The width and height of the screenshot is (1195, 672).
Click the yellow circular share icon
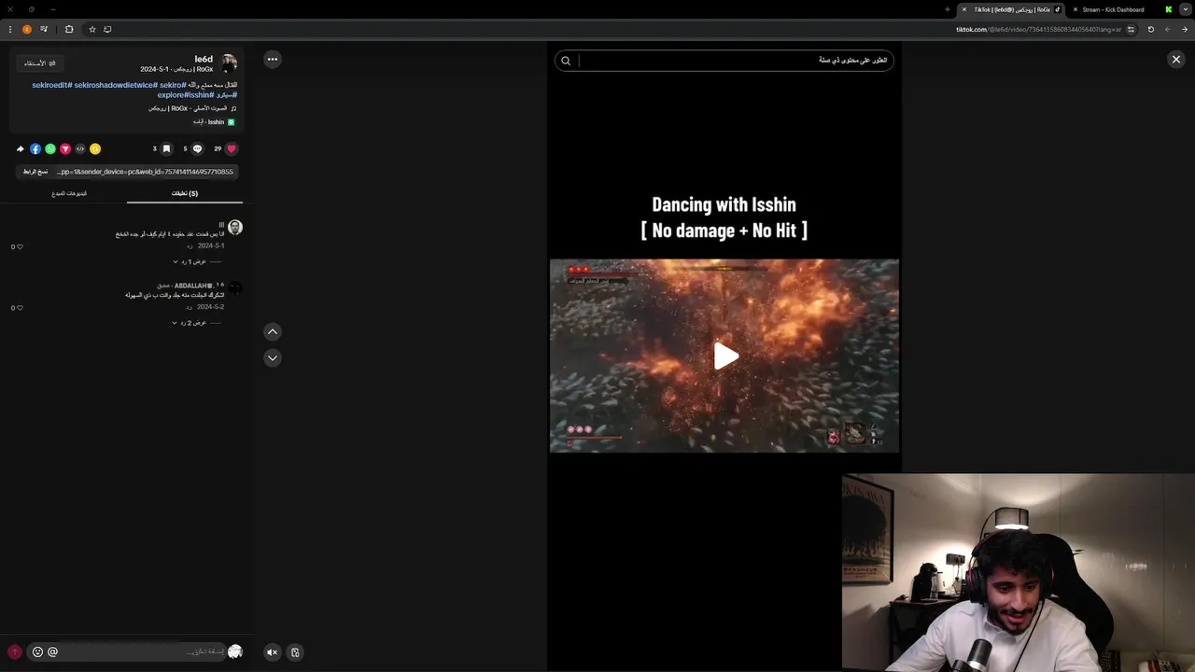point(95,148)
